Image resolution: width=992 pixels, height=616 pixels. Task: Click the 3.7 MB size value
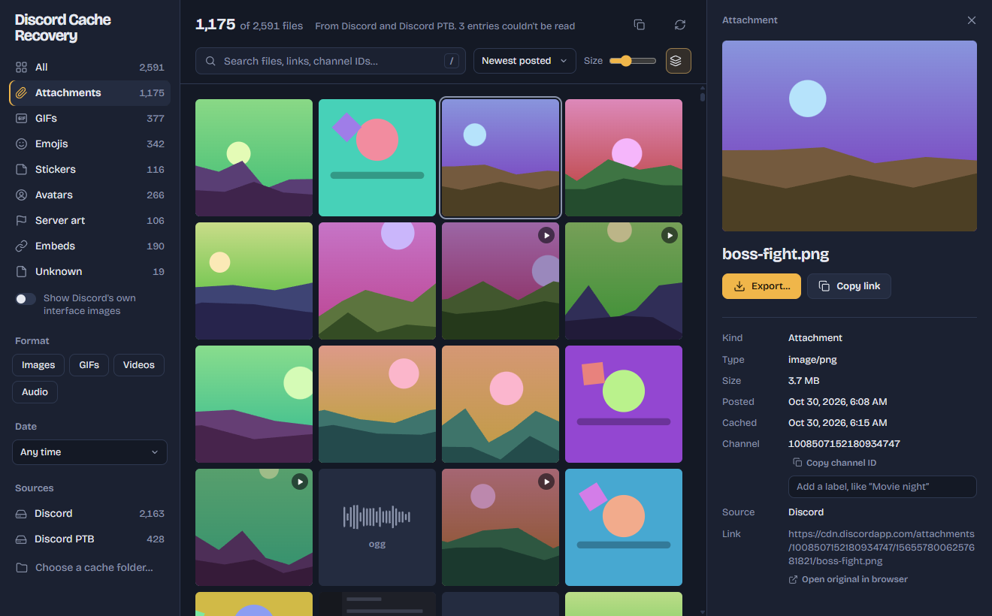(x=804, y=381)
